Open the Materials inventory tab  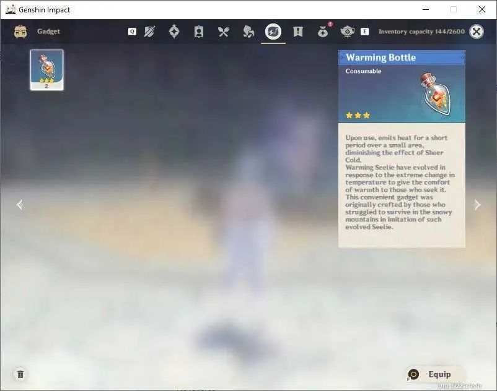point(248,32)
